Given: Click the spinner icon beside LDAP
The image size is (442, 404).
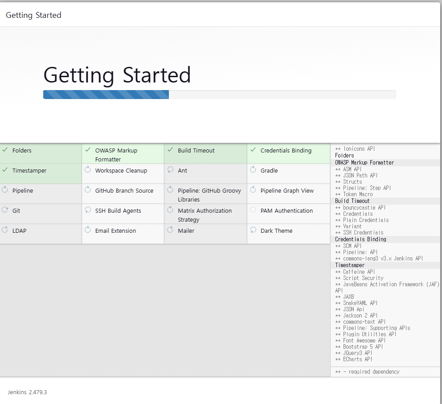Looking at the screenshot, I should pyautogui.click(x=5, y=230).
